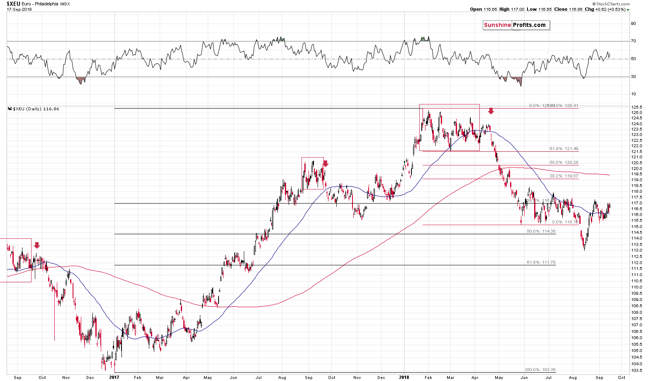The image size is (649, 381).
Task: Click the 50.0%: 120.28 retracement label
Action: (x=564, y=162)
